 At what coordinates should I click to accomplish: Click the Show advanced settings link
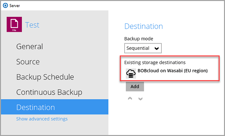(x=42, y=119)
